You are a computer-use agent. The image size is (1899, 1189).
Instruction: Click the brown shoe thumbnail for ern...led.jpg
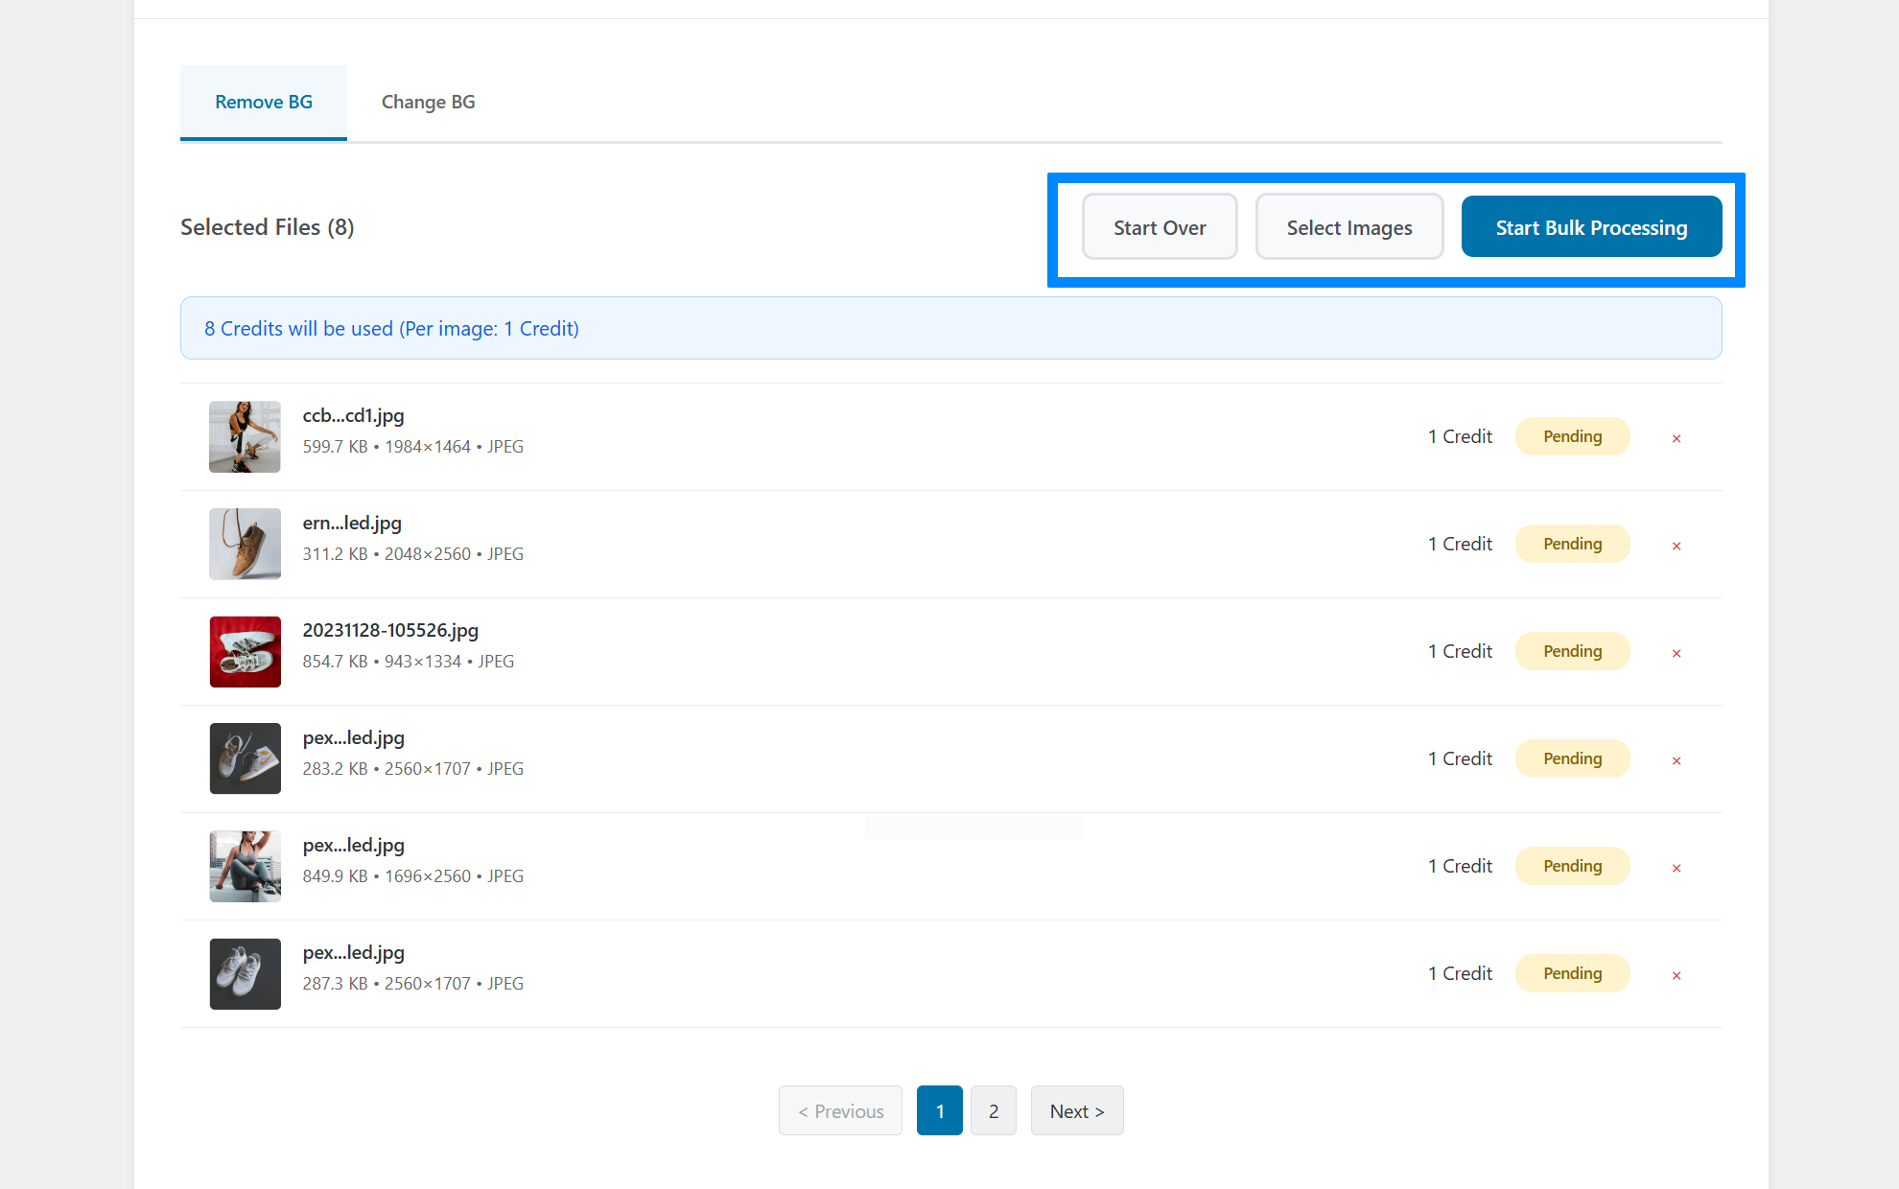click(x=245, y=544)
